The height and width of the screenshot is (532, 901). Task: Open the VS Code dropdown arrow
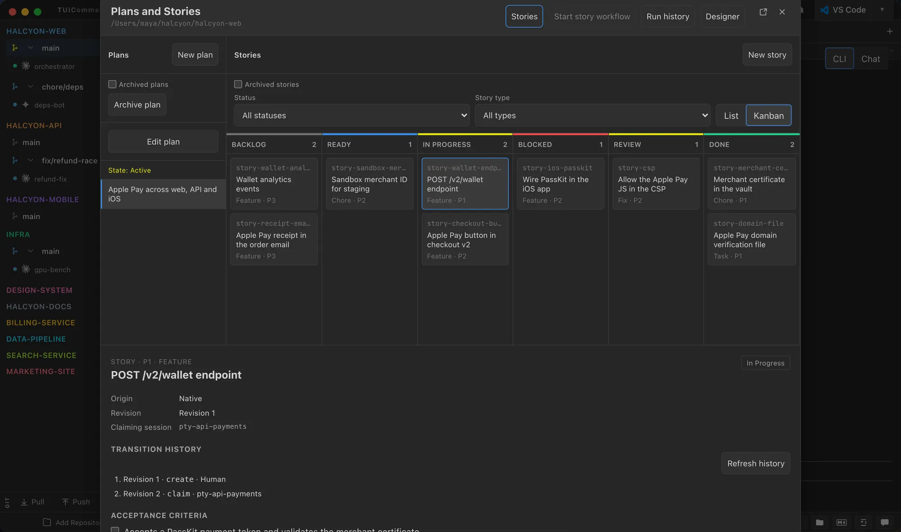pos(882,9)
